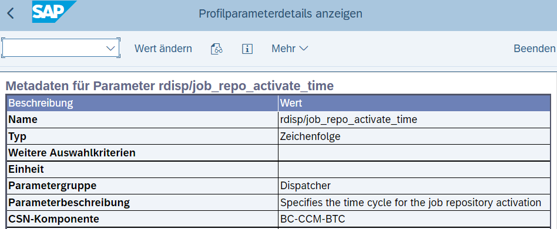Select the Dispatcher parameter group cell
Viewport: 557px width, 229px height.
point(414,186)
